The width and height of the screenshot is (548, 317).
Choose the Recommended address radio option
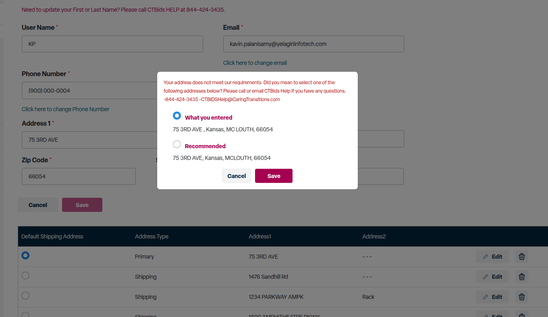[177, 144]
